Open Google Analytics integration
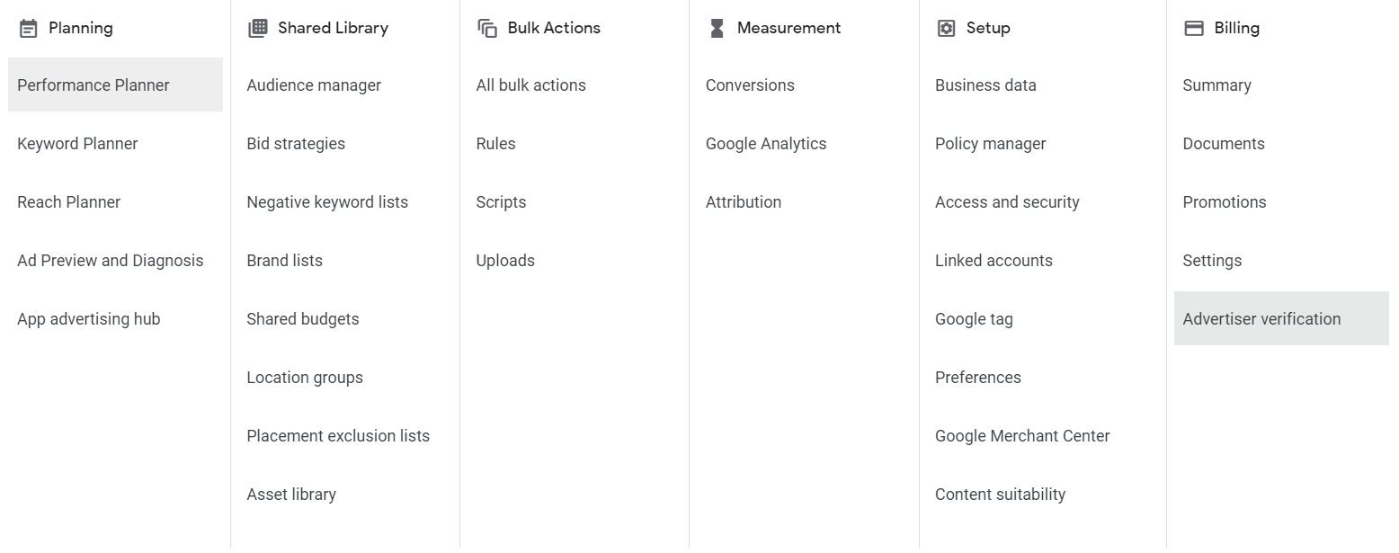This screenshot has height=553, width=1399. pos(766,143)
